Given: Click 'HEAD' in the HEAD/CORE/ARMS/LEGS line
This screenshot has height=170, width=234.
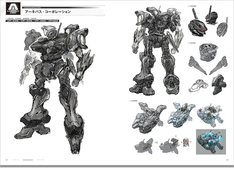Looking at the screenshot, I should [x=10, y=18].
